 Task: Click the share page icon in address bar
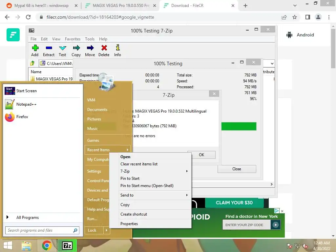click(284, 17)
